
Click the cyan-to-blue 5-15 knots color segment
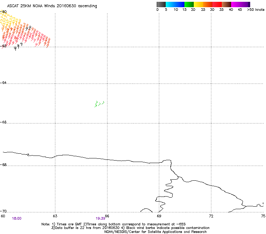(175, 4)
